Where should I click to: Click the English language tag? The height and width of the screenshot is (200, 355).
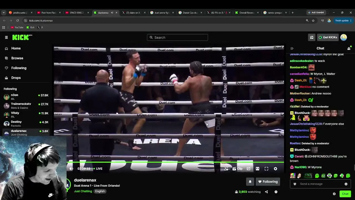click(100, 191)
